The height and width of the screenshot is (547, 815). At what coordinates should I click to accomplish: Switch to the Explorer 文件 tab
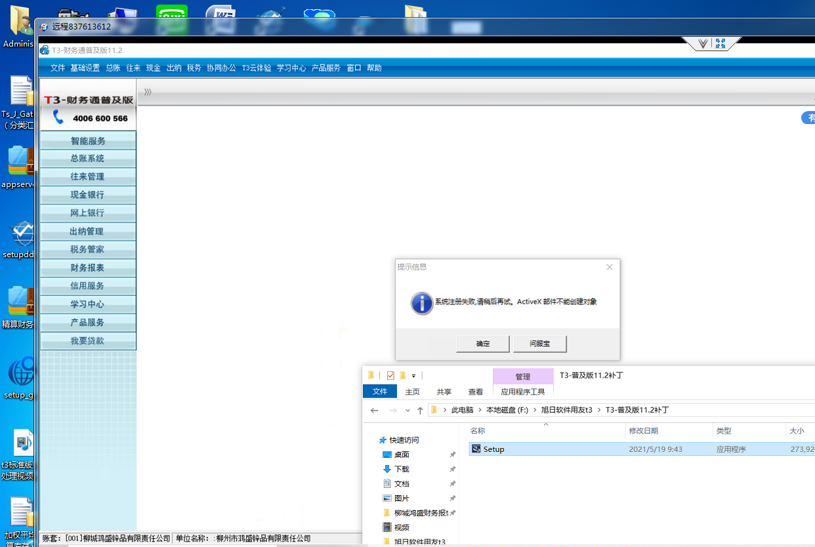tap(380, 392)
